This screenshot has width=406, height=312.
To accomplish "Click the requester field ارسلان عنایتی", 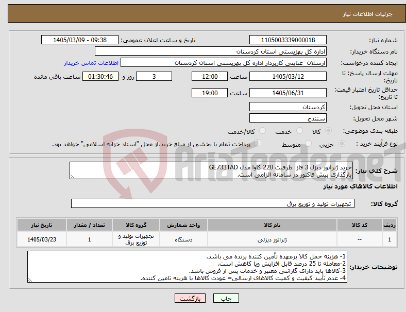I will click(x=224, y=63).
